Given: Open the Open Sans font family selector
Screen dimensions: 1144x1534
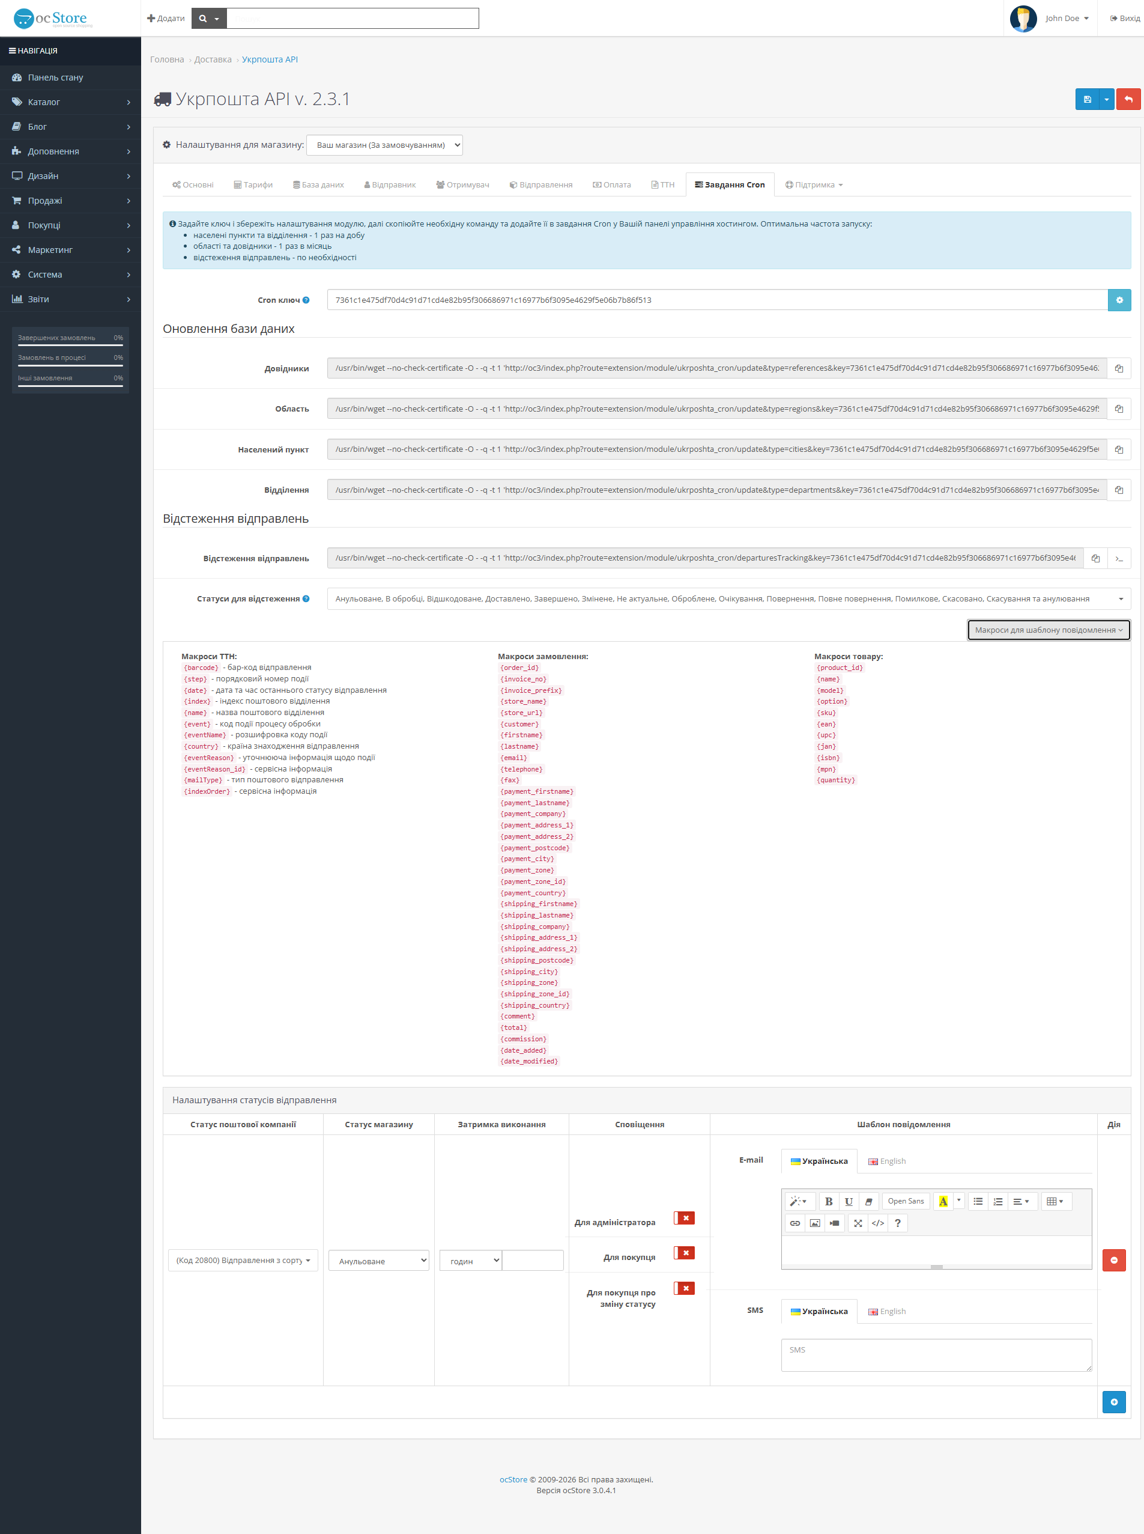Looking at the screenshot, I should click(x=906, y=1202).
